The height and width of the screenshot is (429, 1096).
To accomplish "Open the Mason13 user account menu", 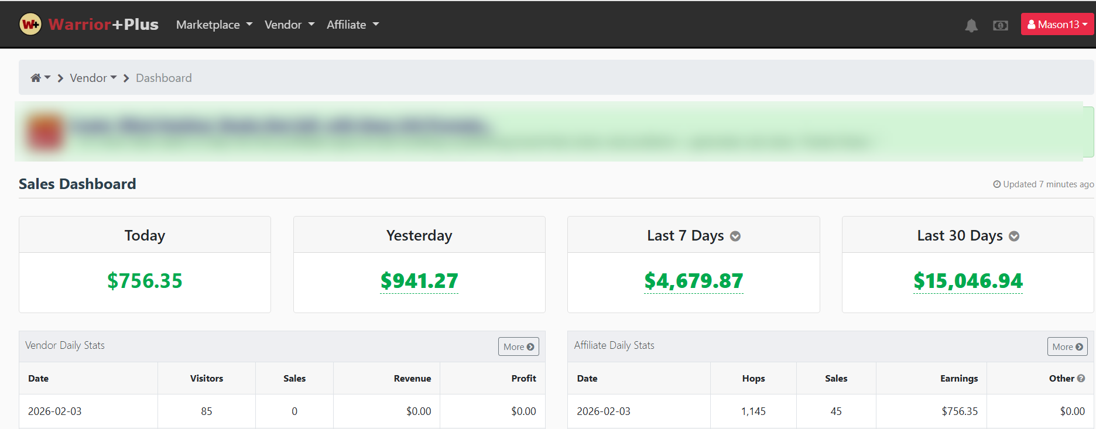I will click(1057, 25).
